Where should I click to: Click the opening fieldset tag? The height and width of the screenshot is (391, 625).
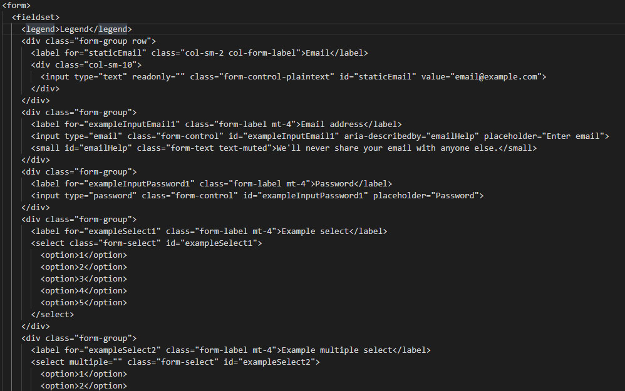(36, 17)
